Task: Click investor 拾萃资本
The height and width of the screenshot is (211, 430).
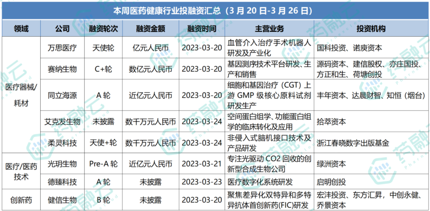Action: tap(331, 121)
